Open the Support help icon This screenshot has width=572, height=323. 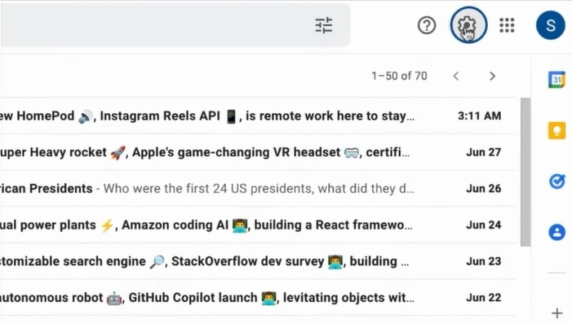[427, 25]
